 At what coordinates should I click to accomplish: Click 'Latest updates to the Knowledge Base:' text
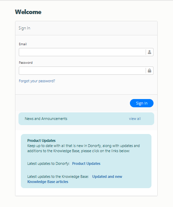click(x=58, y=176)
